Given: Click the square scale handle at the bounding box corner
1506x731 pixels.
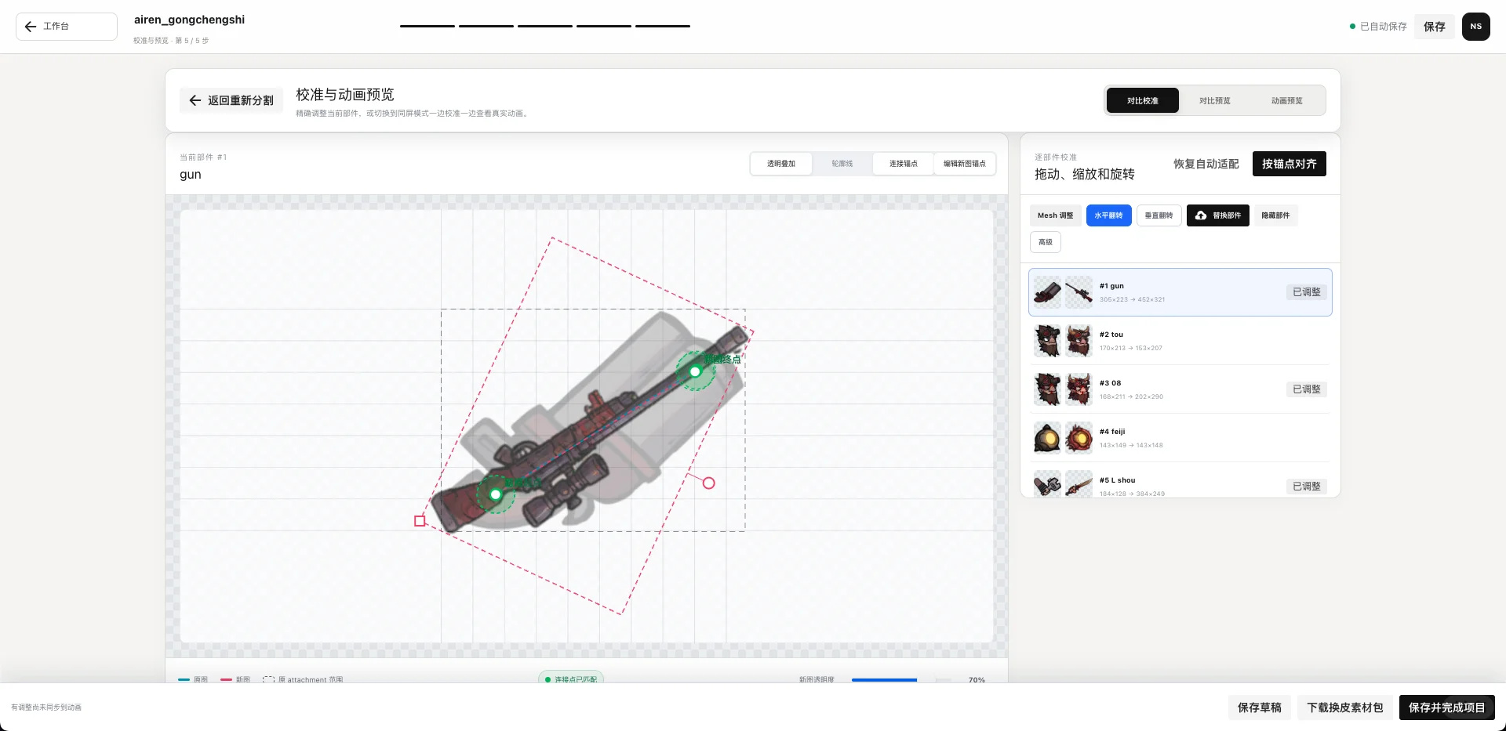Looking at the screenshot, I should coord(420,521).
